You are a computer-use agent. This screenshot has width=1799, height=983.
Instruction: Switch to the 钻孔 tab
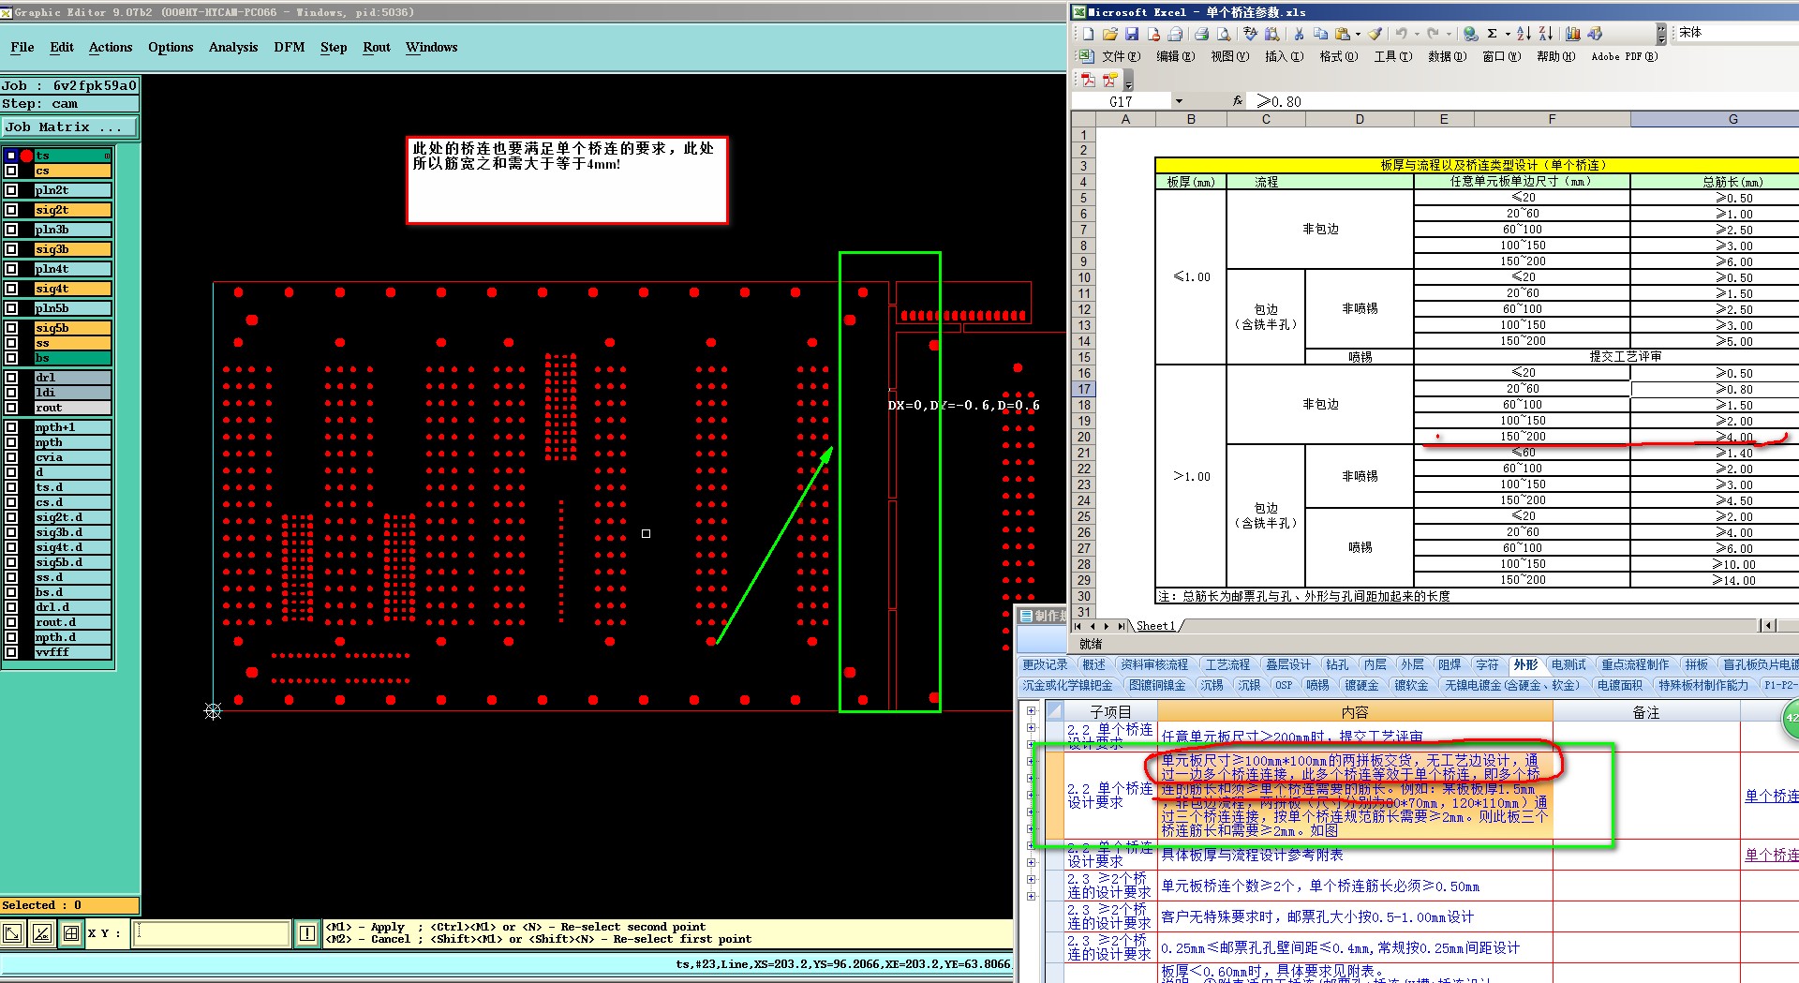pos(1337,664)
